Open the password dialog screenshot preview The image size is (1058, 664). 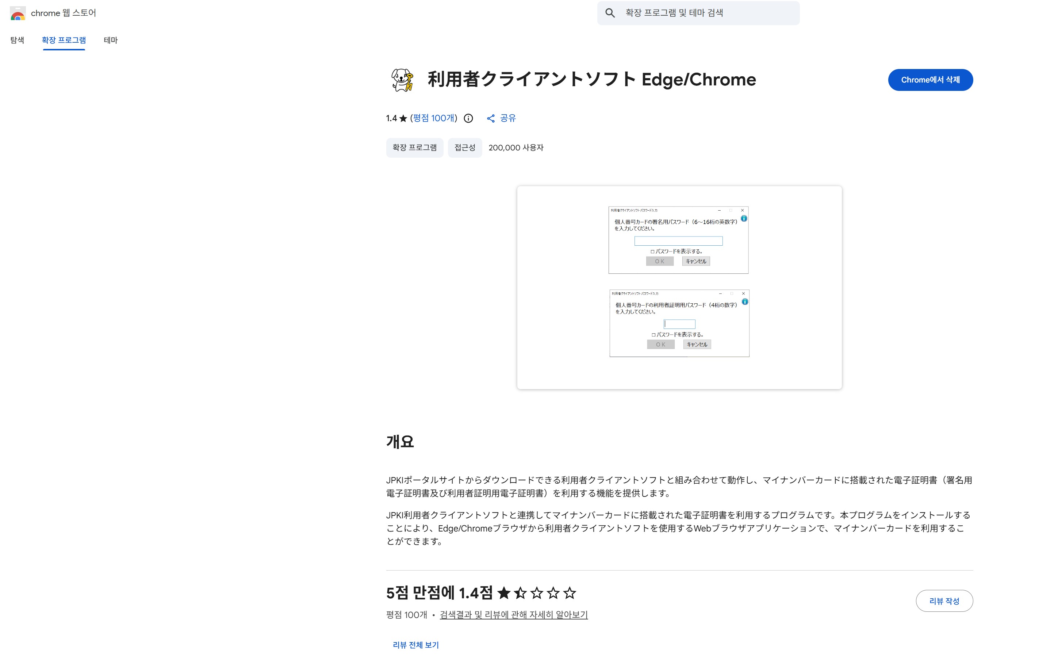coord(679,287)
